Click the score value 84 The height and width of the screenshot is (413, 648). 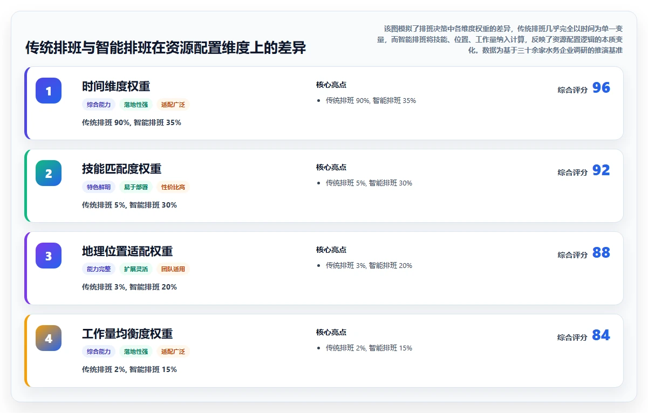(x=601, y=335)
